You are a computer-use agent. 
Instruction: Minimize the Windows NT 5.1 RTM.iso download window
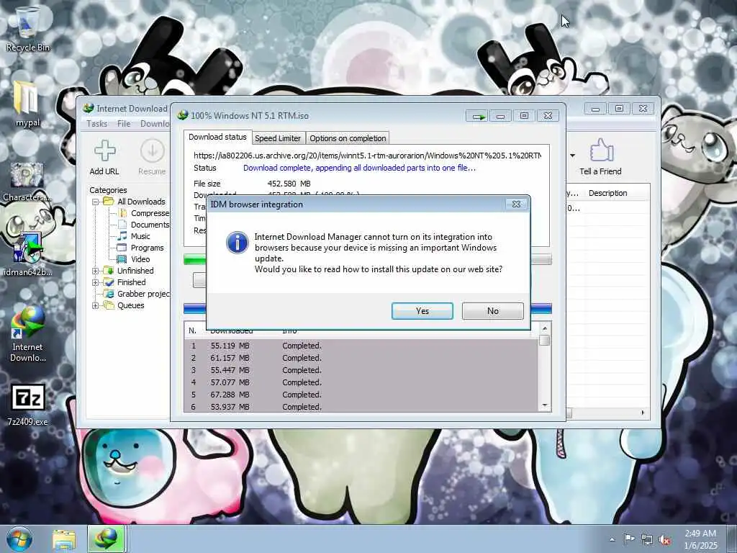[501, 116]
